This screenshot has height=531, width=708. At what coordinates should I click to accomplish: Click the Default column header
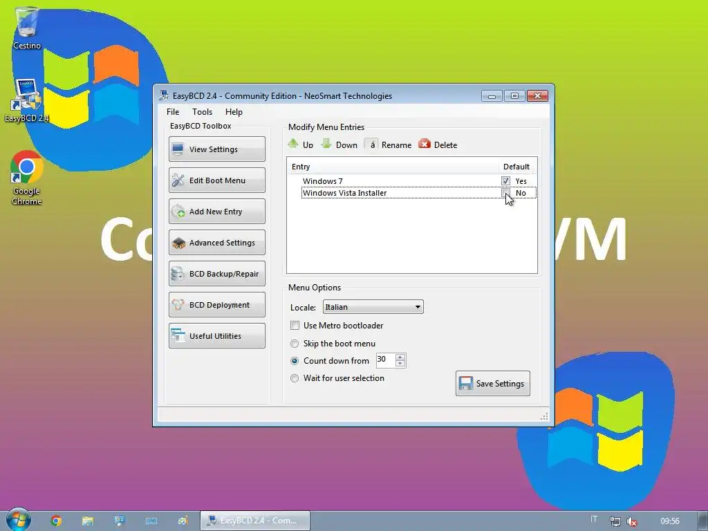[x=516, y=167]
